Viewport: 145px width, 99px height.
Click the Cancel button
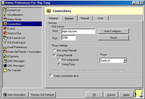pyautogui.click(x=111, y=95)
